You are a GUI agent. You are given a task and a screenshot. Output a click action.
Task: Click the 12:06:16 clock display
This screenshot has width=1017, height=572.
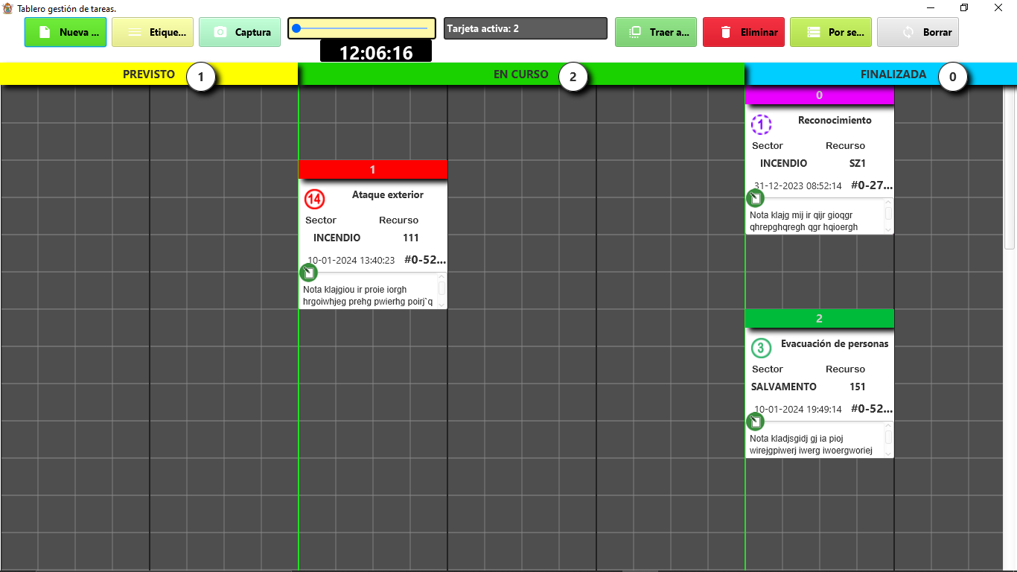click(x=376, y=52)
